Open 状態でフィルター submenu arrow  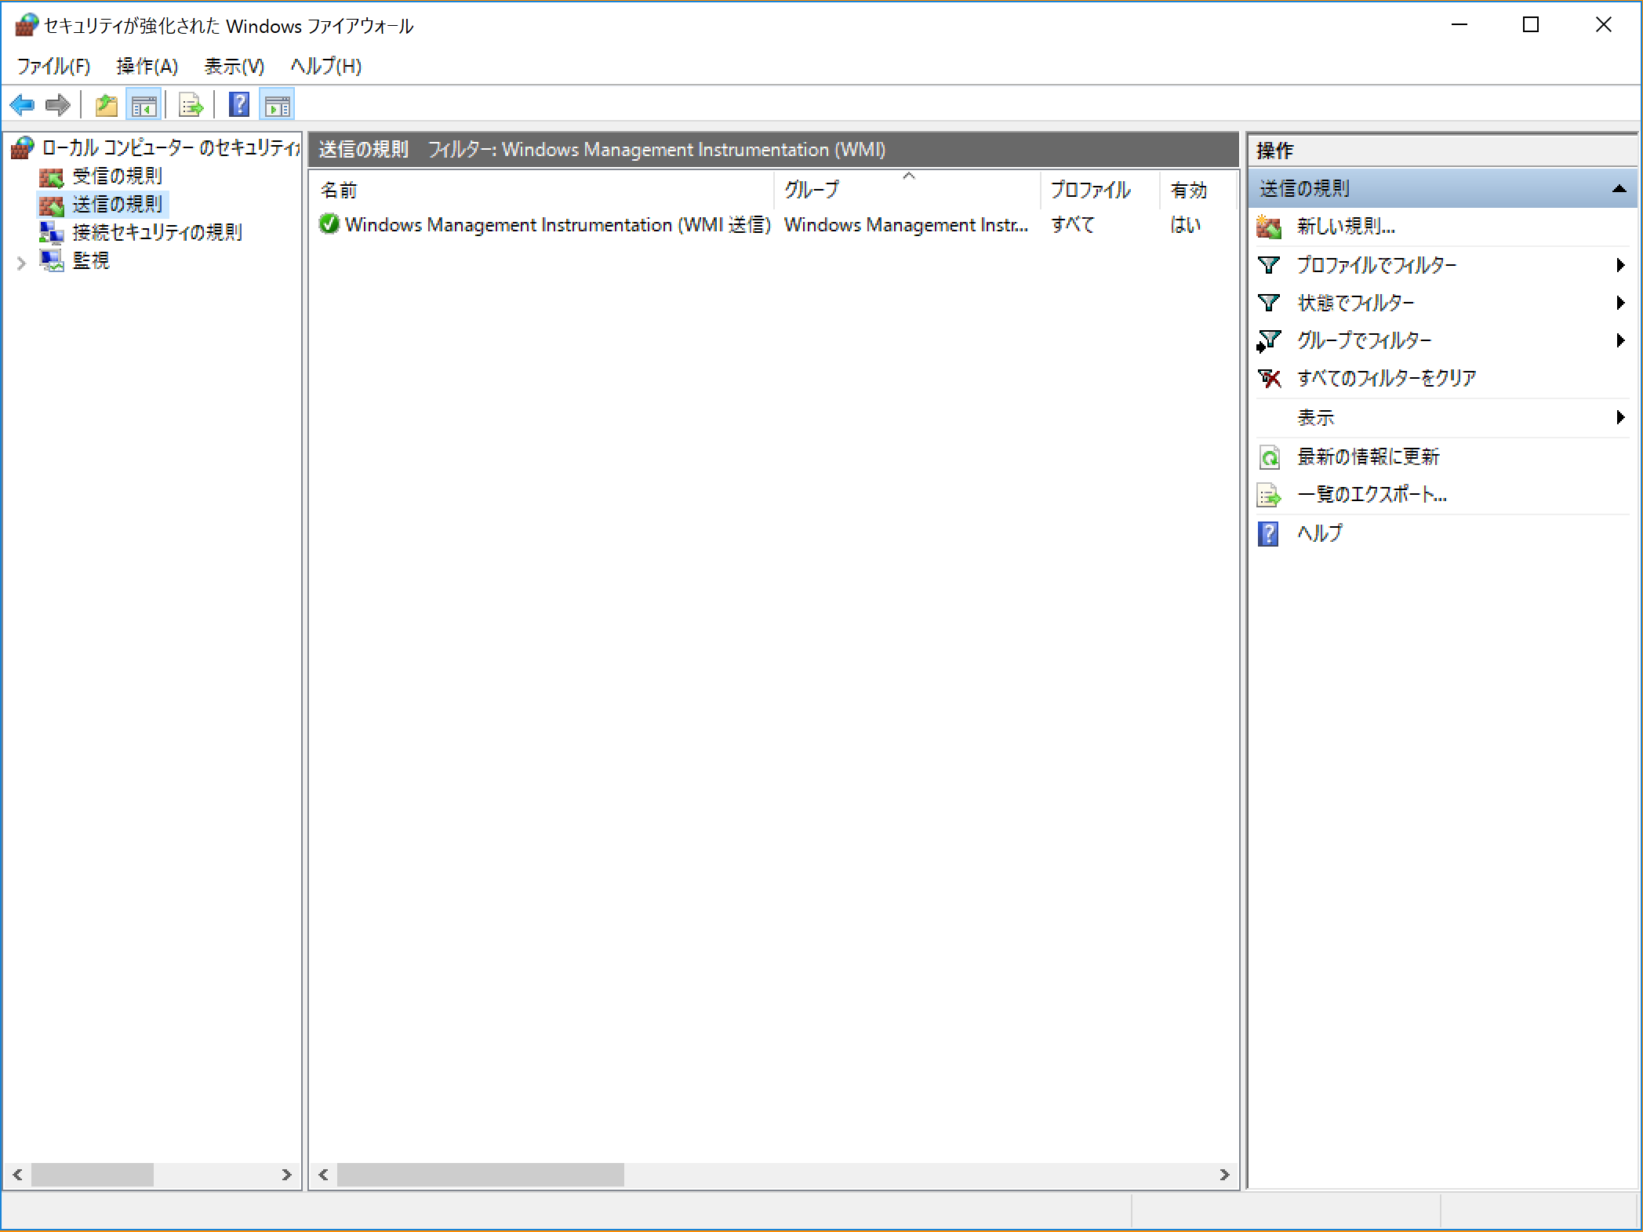(1620, 303)
